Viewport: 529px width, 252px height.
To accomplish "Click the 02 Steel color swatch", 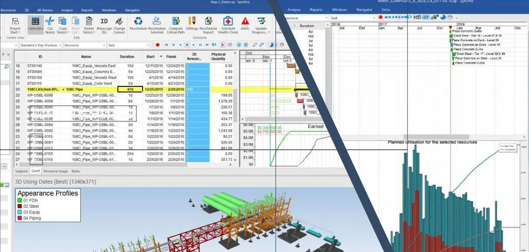I will tap(20, 206).
